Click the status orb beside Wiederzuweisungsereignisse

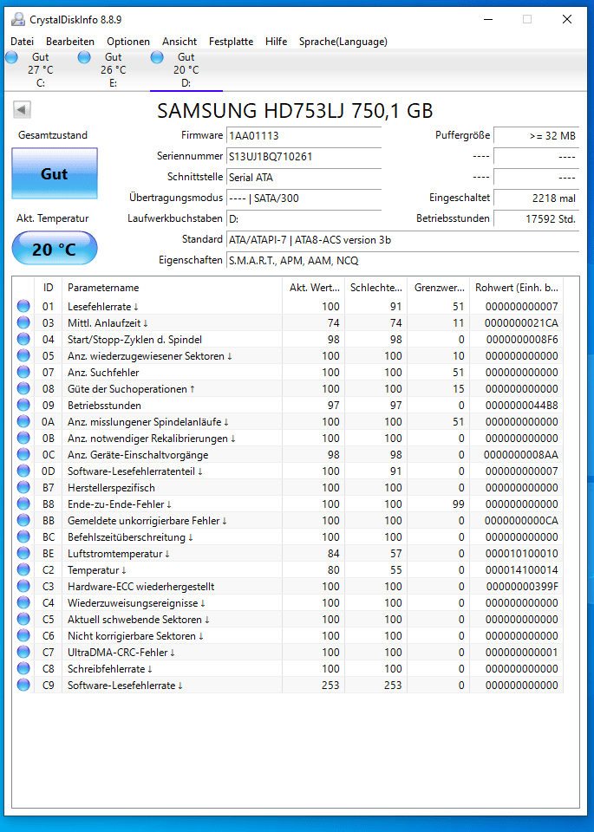pos(23,602)
